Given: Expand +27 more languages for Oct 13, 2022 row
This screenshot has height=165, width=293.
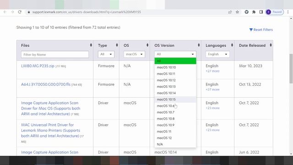Looking at the screenshot, I should [212, 89].
